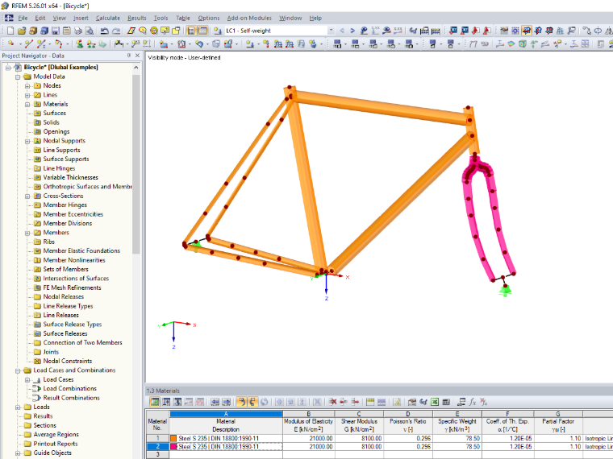613x459 pixels.
Task: Open the File menu
Action: coord(23,18)
